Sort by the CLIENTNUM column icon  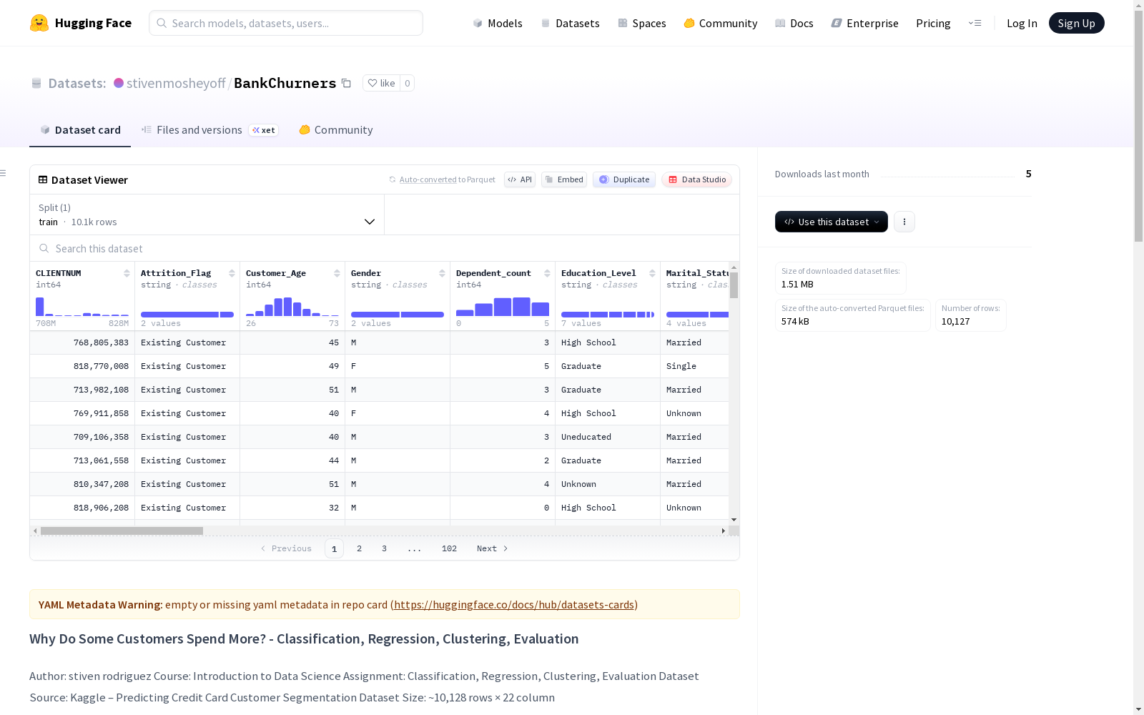tap(127, 273)
